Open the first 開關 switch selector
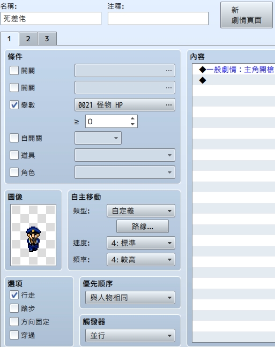The image size is (275, 347). (125, 71)
